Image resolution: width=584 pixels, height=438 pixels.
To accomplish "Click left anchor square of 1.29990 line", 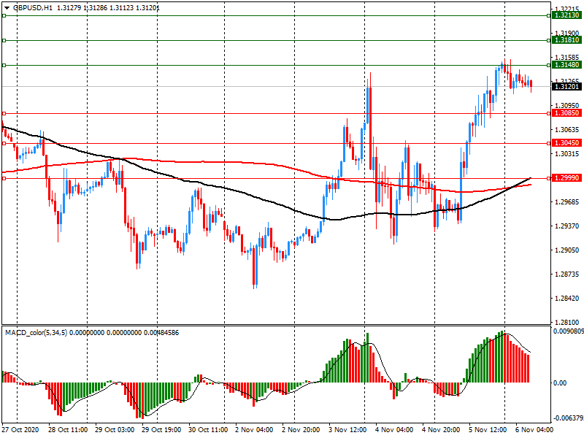I will [x=4, y=178].
